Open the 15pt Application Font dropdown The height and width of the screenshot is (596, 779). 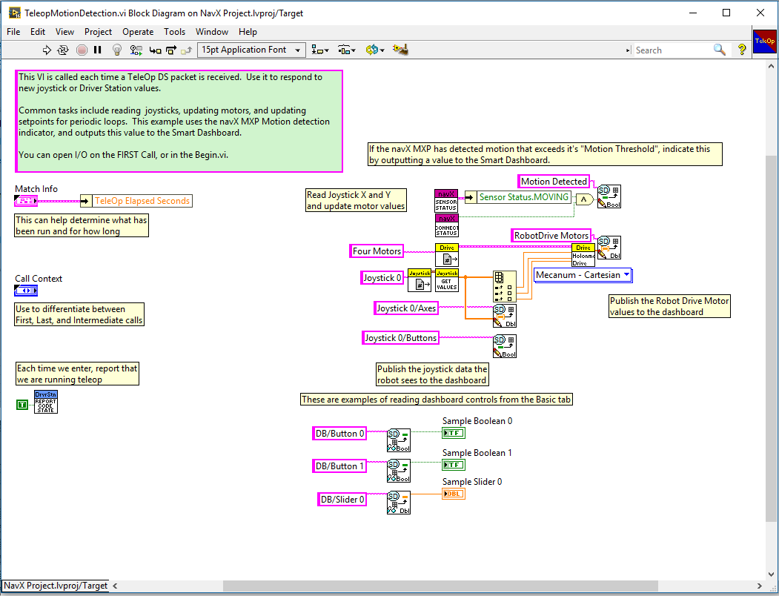pos(251,50)
